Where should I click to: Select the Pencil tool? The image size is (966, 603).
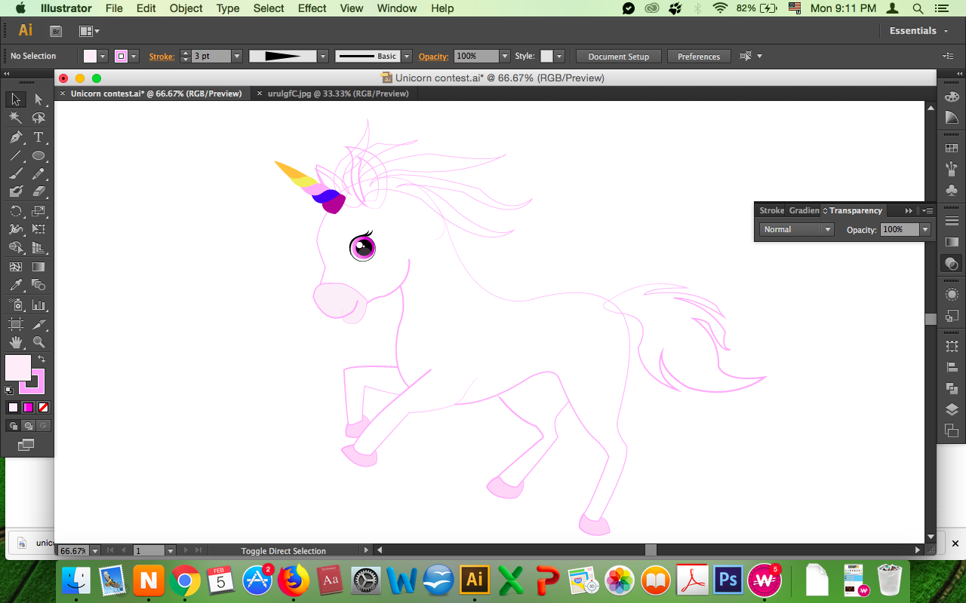click(38, 174)
